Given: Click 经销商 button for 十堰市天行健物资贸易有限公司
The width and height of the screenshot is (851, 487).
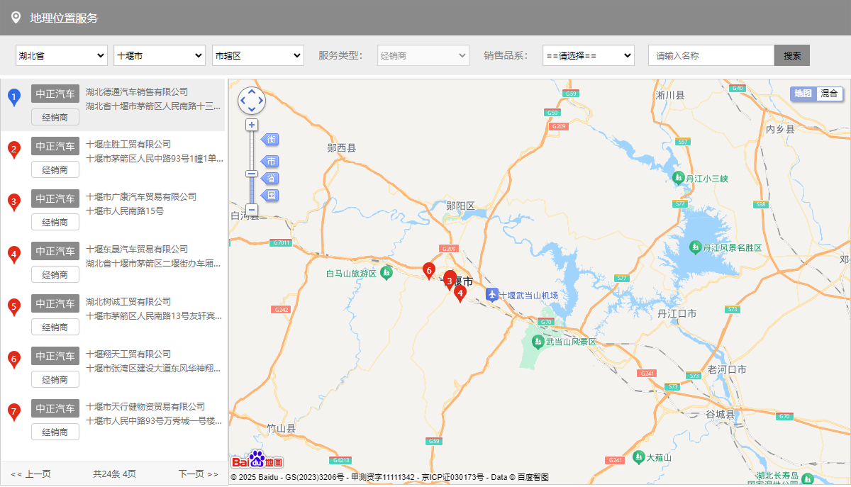Looking at the screenshot, I should (55, 432).
